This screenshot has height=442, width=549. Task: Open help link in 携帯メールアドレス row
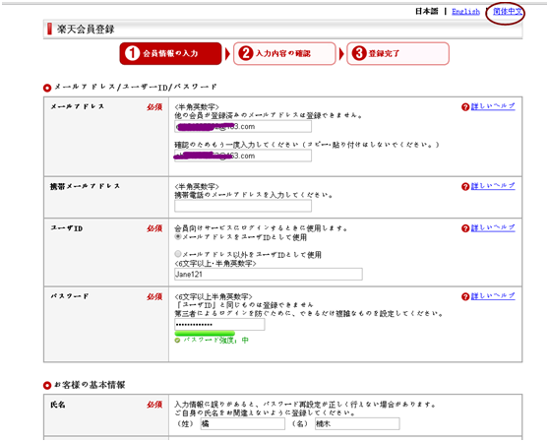coord(493,186)
